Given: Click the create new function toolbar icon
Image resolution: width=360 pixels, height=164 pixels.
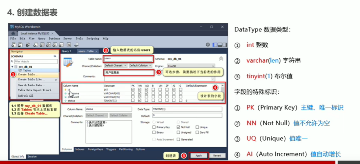Looking at the screenshot, I should coord(61,45).
